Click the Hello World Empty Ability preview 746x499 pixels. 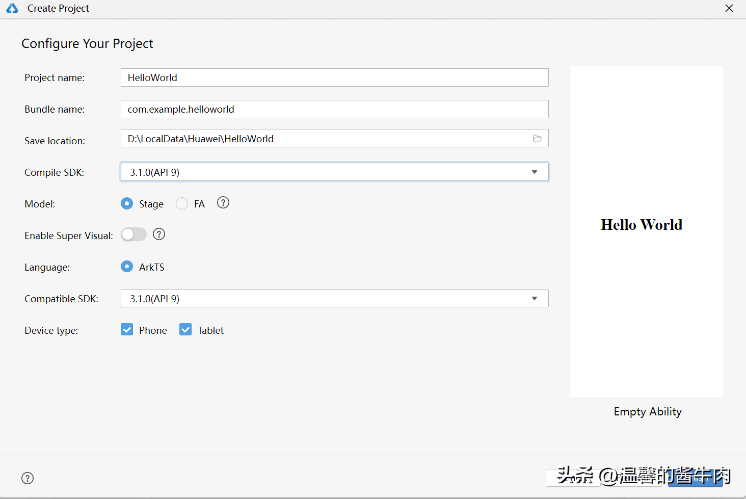[x=646, y=231]
